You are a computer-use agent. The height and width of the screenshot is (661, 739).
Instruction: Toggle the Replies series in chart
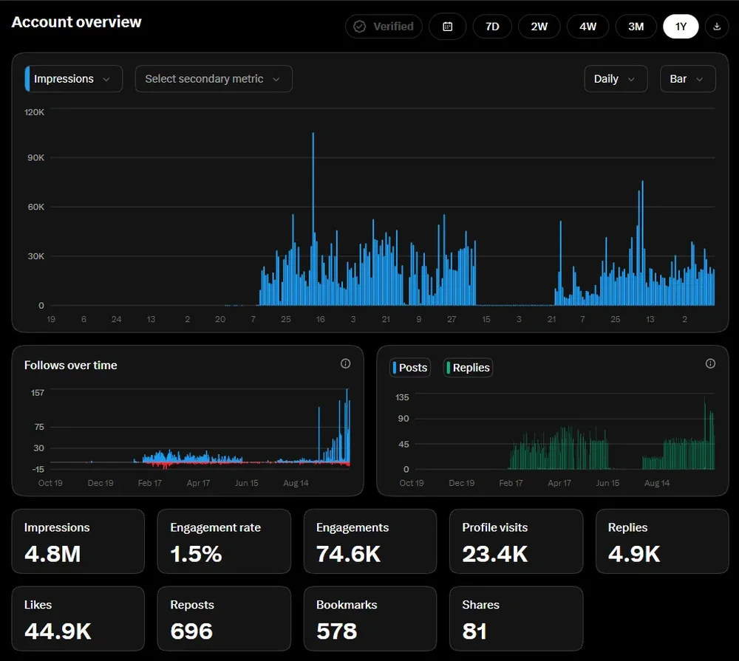point(468,368)
